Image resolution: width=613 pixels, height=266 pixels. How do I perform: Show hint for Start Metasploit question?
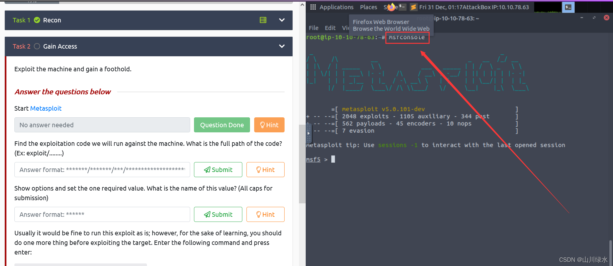click(x=269, y=125)
